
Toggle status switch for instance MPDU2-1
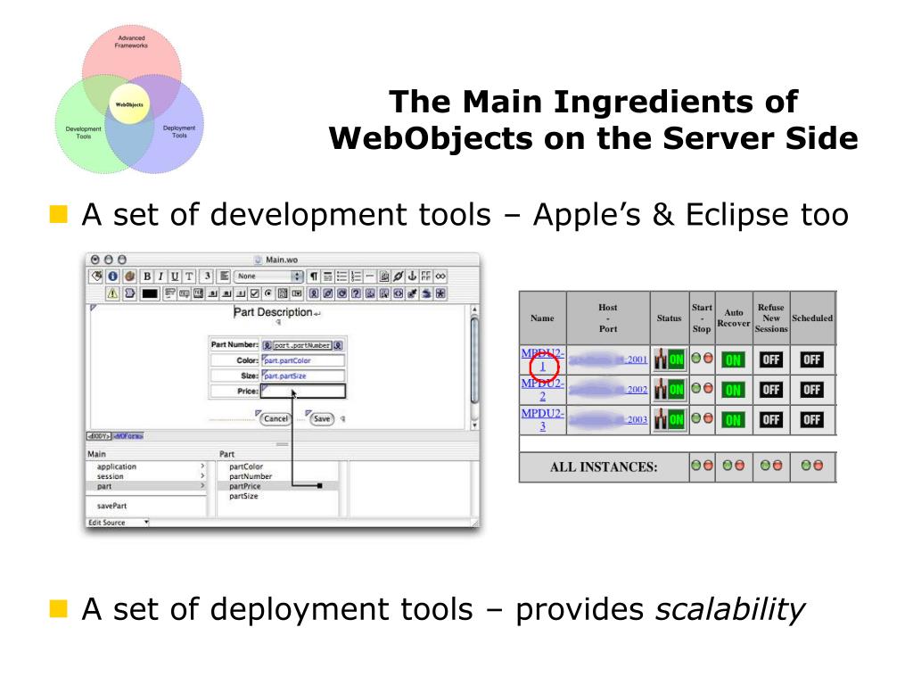669,359
